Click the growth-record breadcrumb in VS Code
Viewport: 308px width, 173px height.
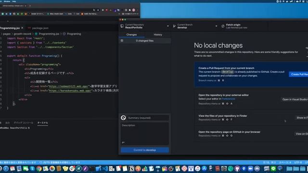[x=23, y=34]
